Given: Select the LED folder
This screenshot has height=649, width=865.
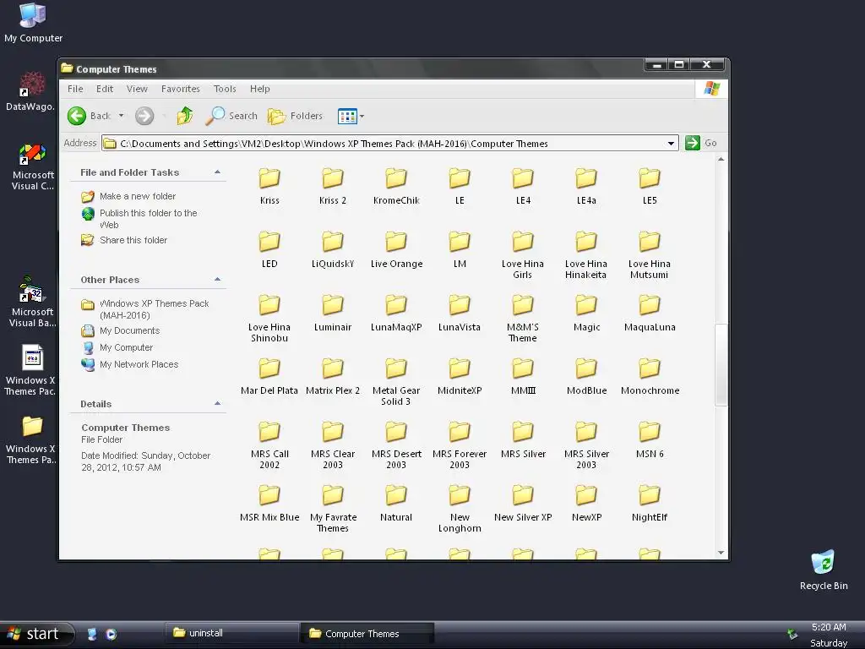Looking at the screenshot, I should (269, 250).
